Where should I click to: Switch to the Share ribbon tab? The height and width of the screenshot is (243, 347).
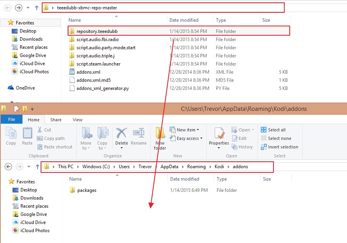pos(56,120)
